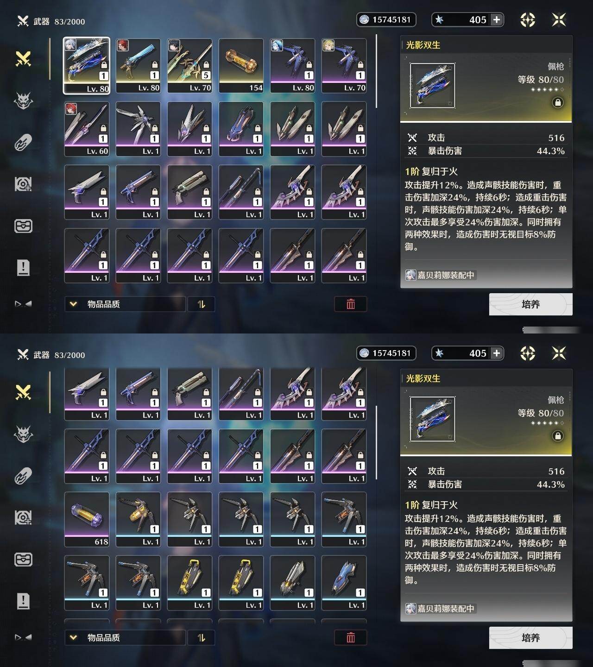593x667 pixels.
Task: Select the echo demon-mask category in upper sidebar
Action: tap(23, 101)
